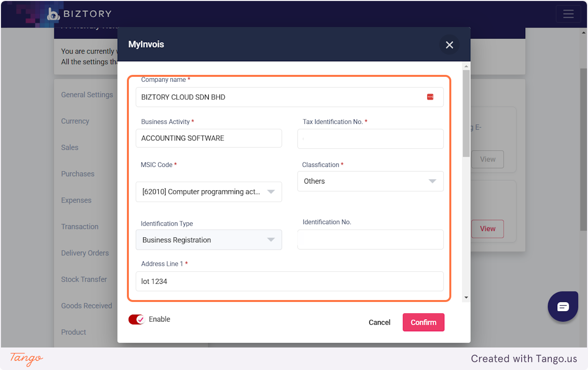Expand the MSIC Code dropdown
The height and width of the screenshot is (370, 588).
(x=209, y=192)
